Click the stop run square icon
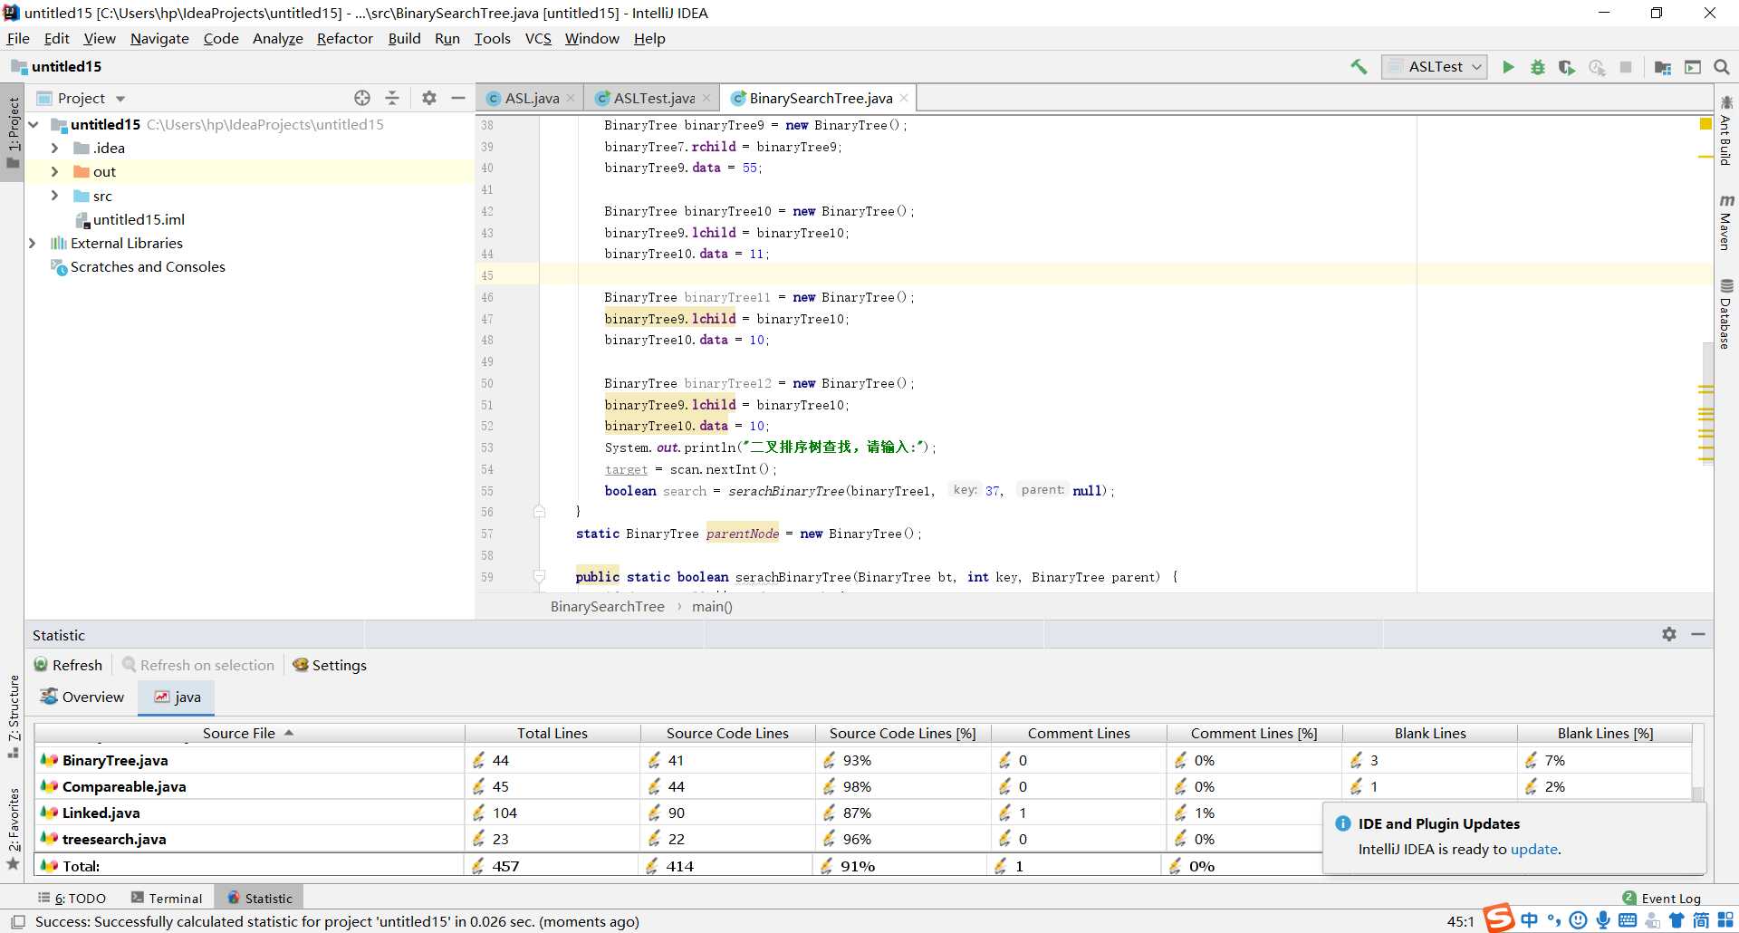The image size is (1739, 933). click(1626, 67)
